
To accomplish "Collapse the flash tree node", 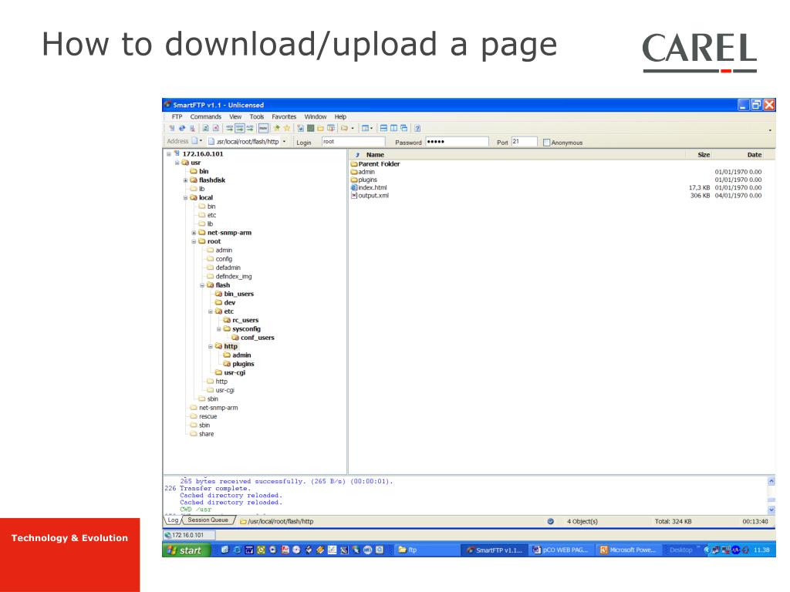I will click(202, 285).
